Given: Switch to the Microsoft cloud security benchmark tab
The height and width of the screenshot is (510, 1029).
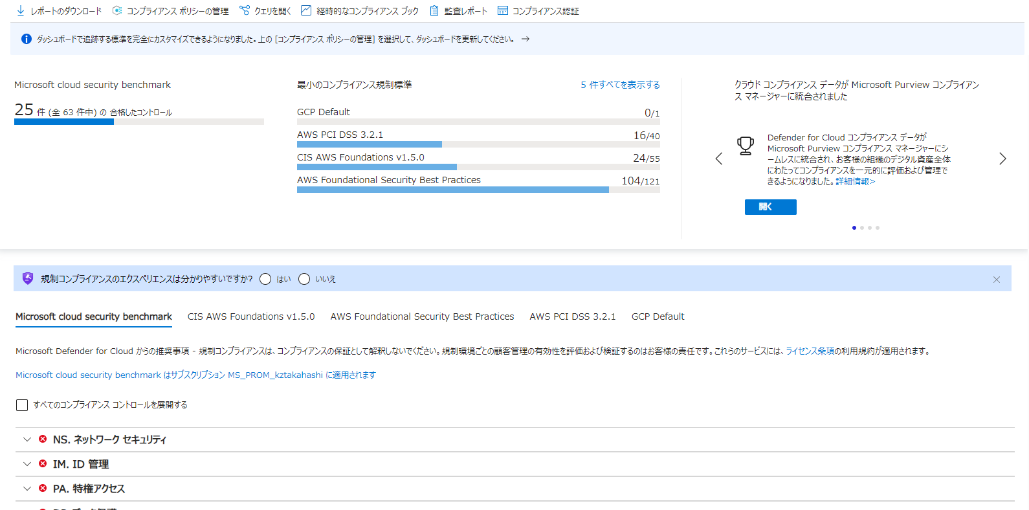Looking at the screenshot, I should tap(94, 316).
